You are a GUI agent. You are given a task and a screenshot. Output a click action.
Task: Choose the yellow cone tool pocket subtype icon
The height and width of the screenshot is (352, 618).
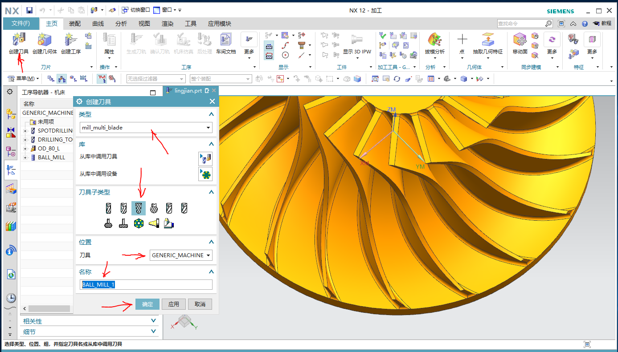154,223
